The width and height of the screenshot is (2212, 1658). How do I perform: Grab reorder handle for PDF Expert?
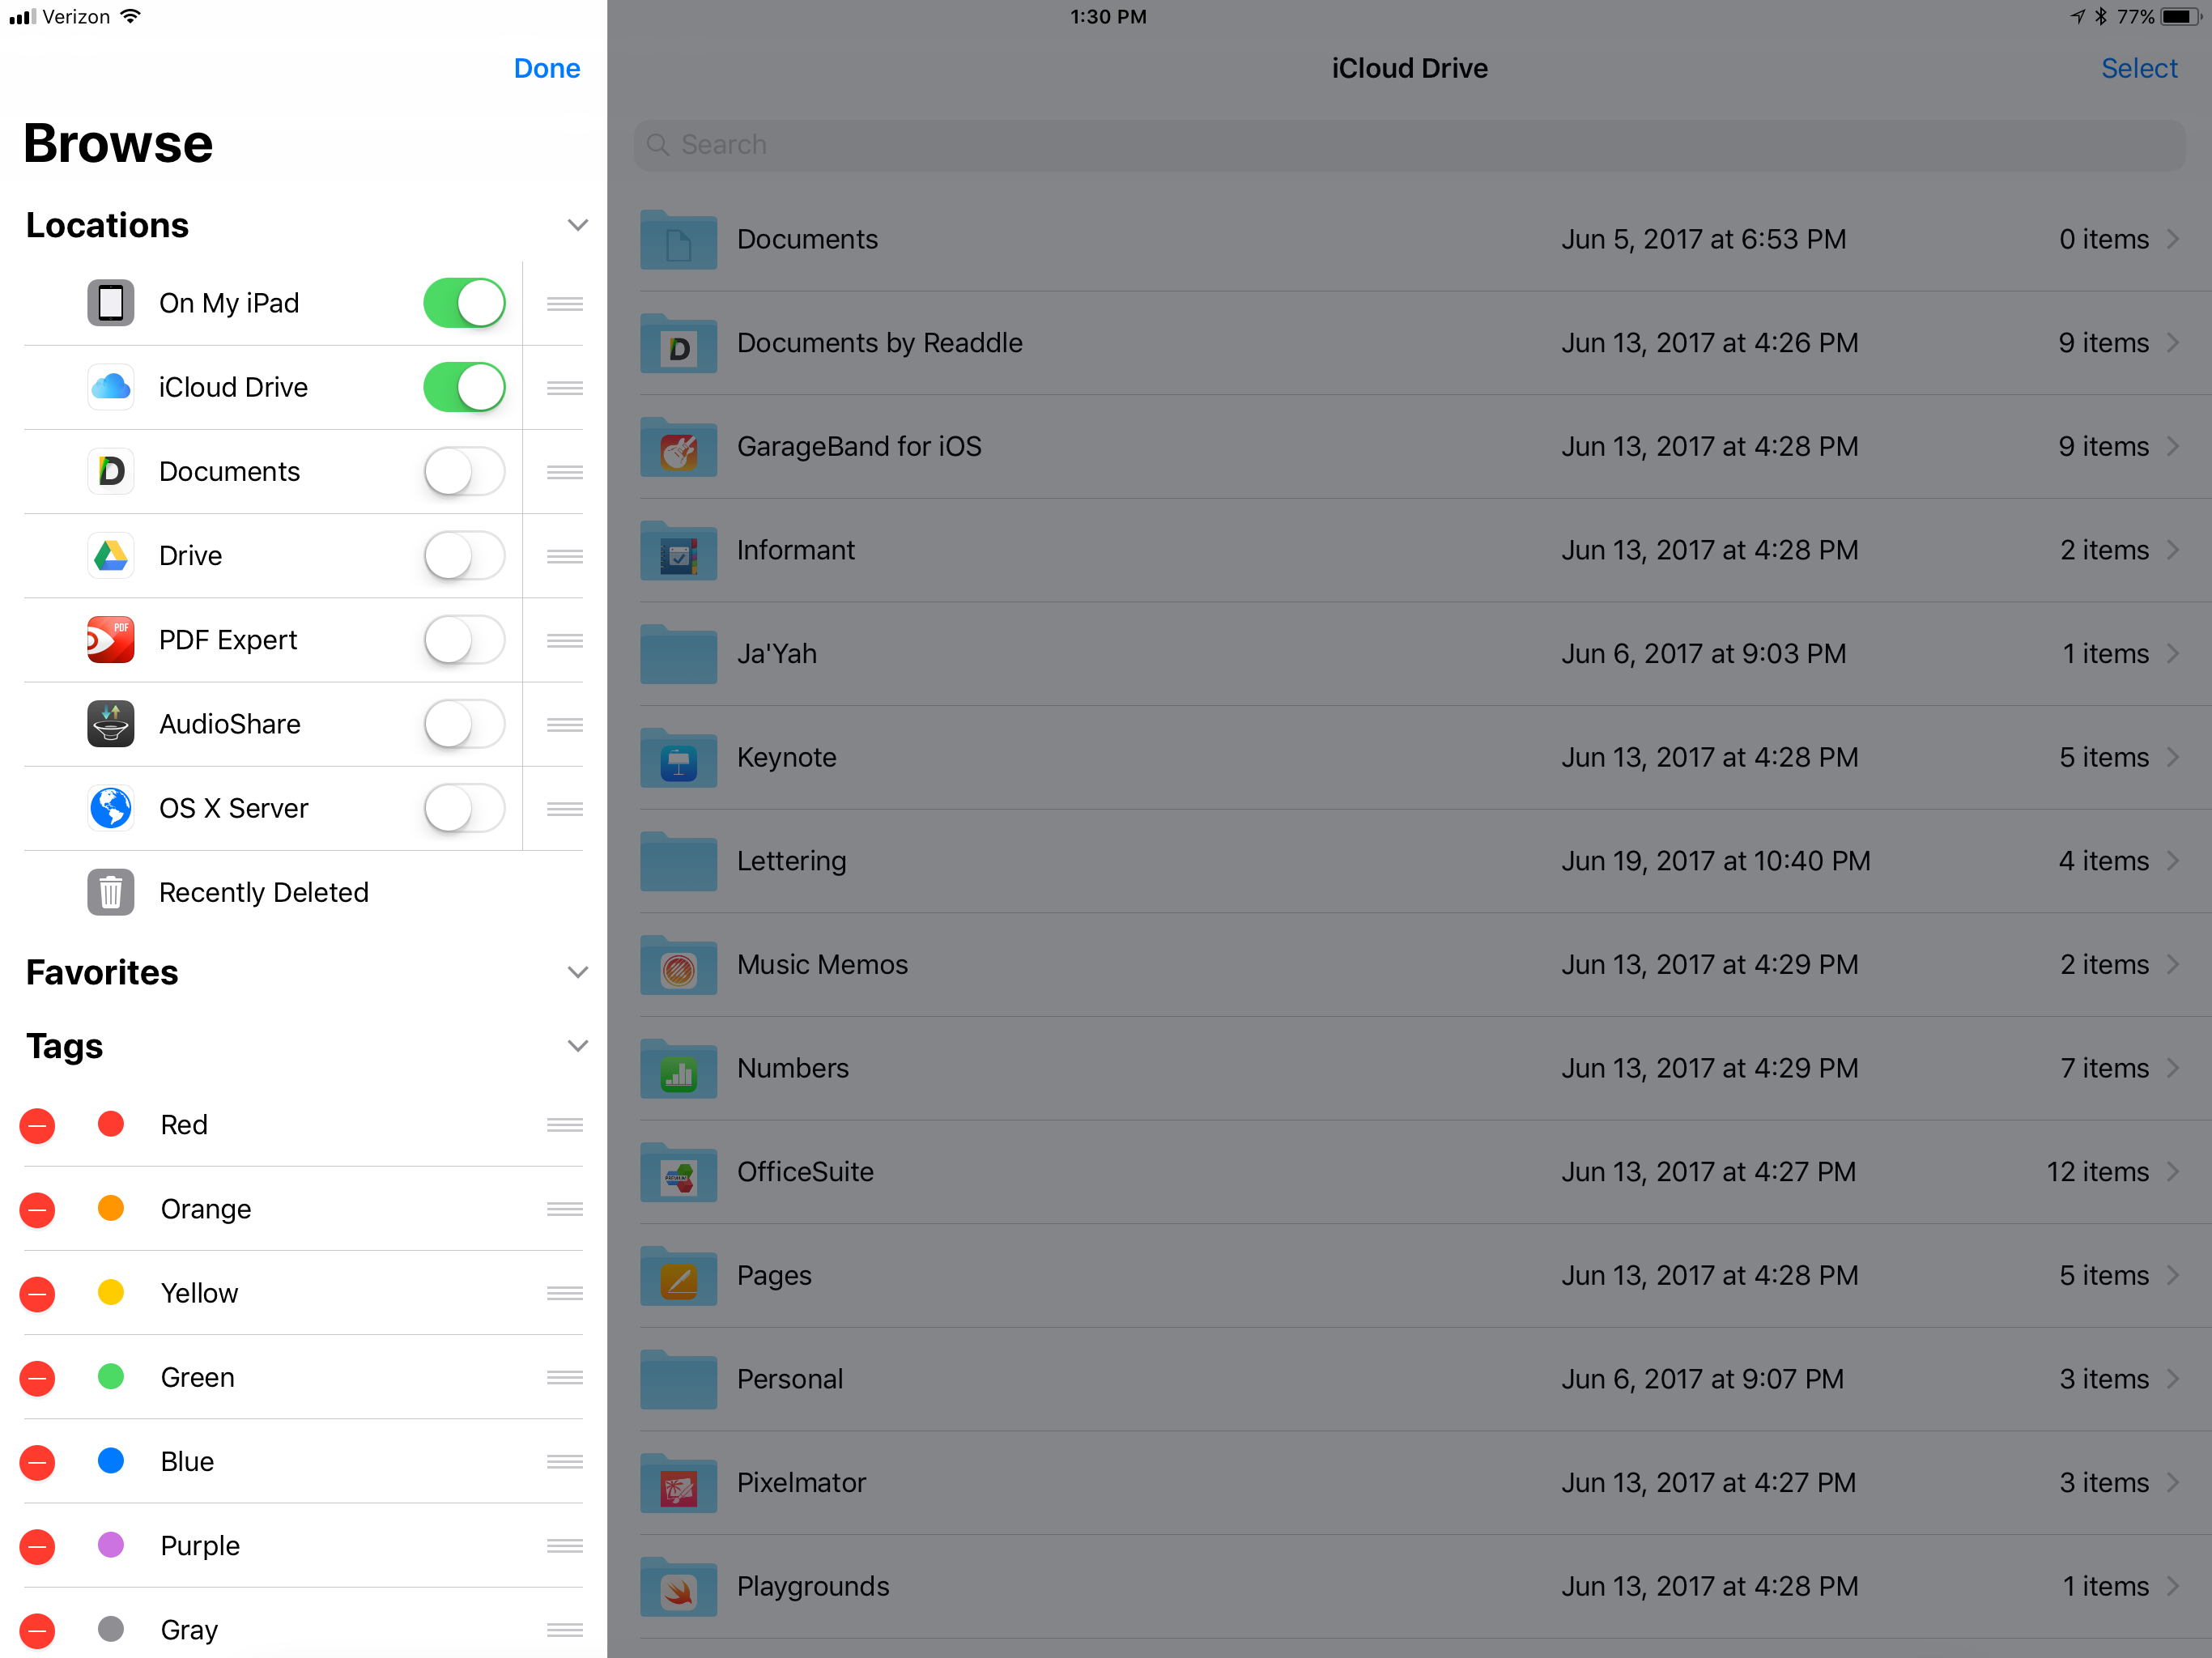565,640
